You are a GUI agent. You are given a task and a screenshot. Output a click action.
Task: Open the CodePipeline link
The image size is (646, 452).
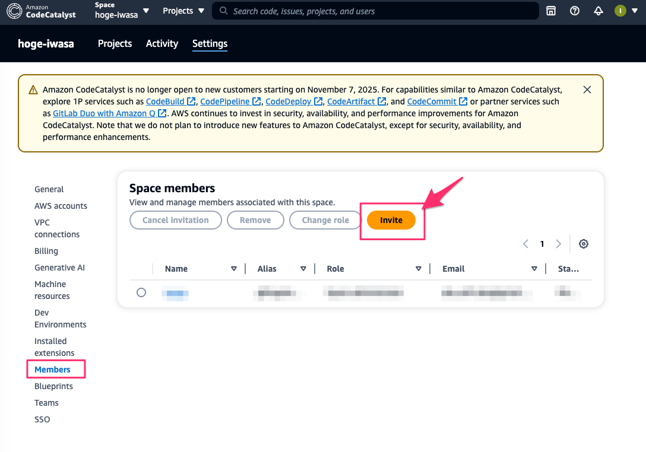225,101
